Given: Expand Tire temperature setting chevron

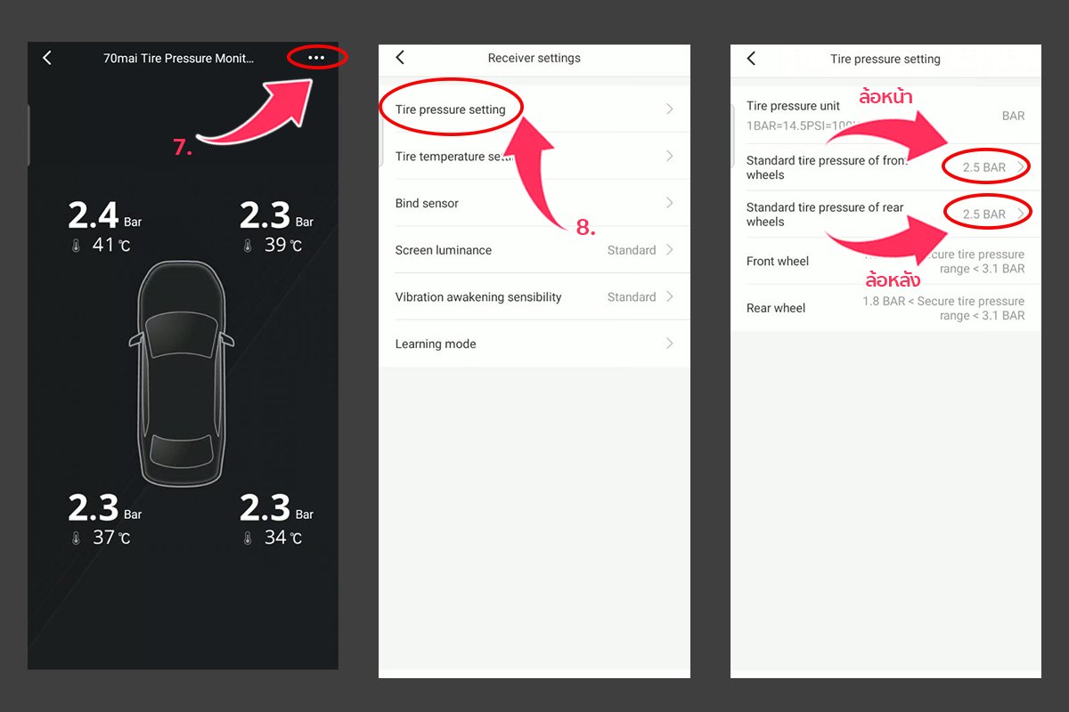Looking at the screenshot, I should (x=670, y=156).
